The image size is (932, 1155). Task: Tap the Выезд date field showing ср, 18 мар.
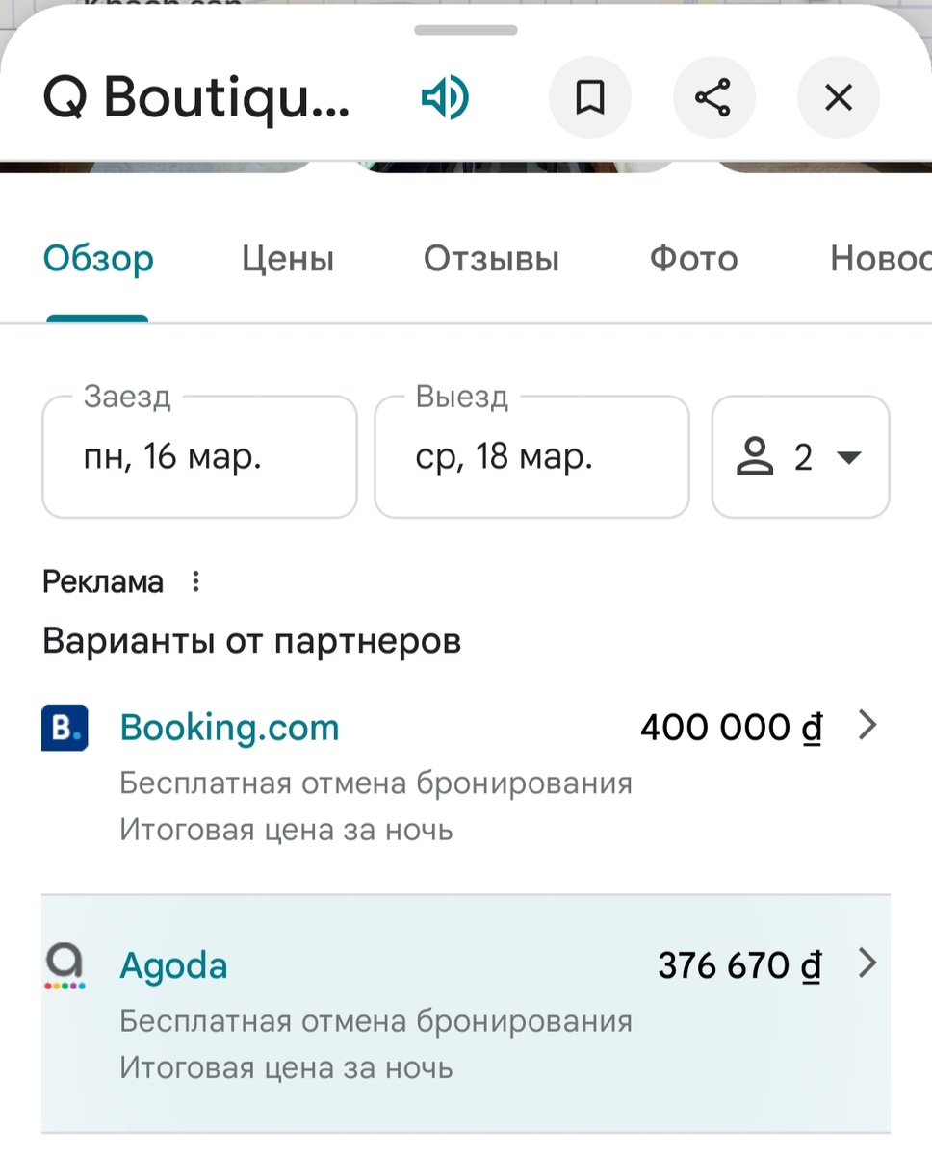[x=531, y=457]
